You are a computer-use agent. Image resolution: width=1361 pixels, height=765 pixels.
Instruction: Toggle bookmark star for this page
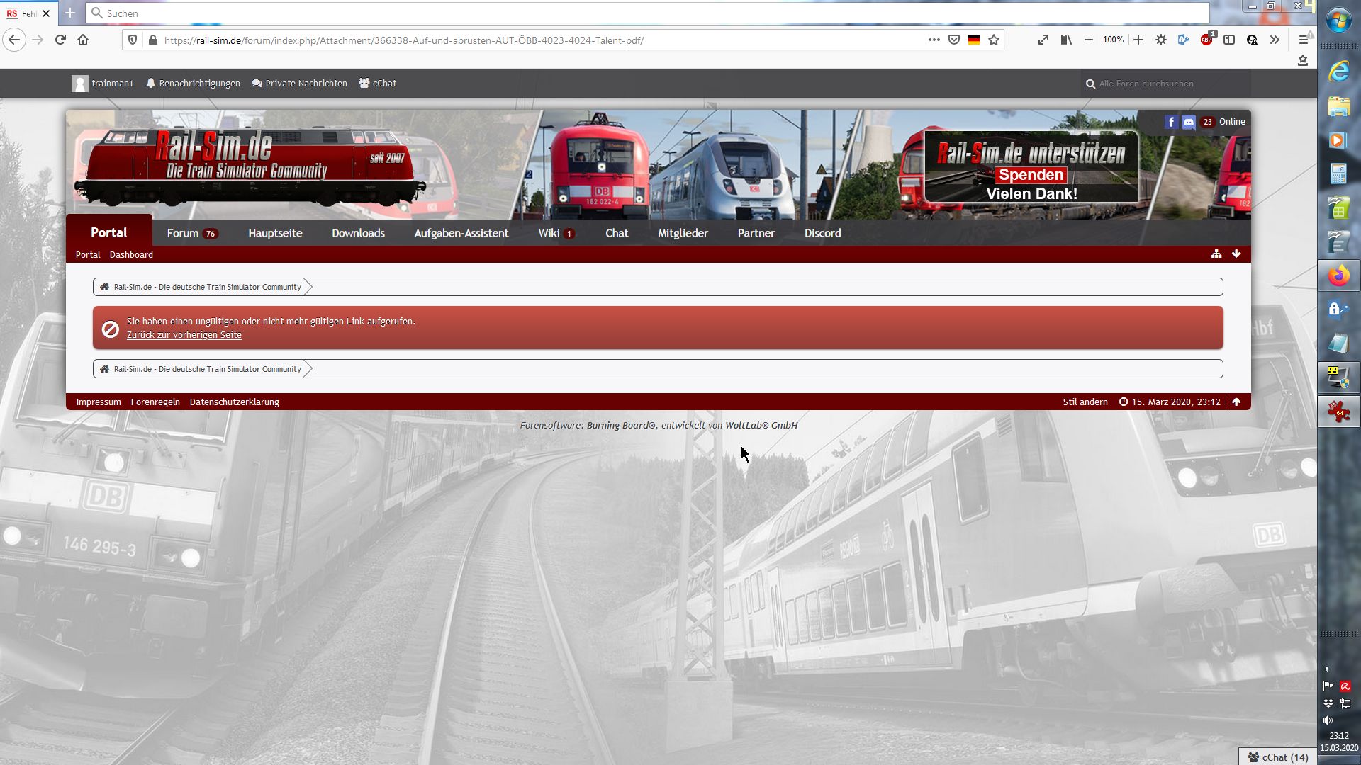click(x=994, y=40)
